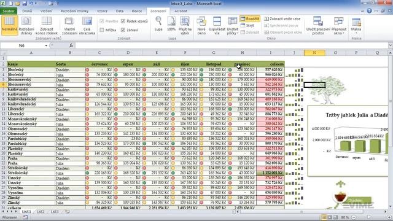Click the fx insert function icon
Screen dimensions: 393x221
click(x=71, y=45)
